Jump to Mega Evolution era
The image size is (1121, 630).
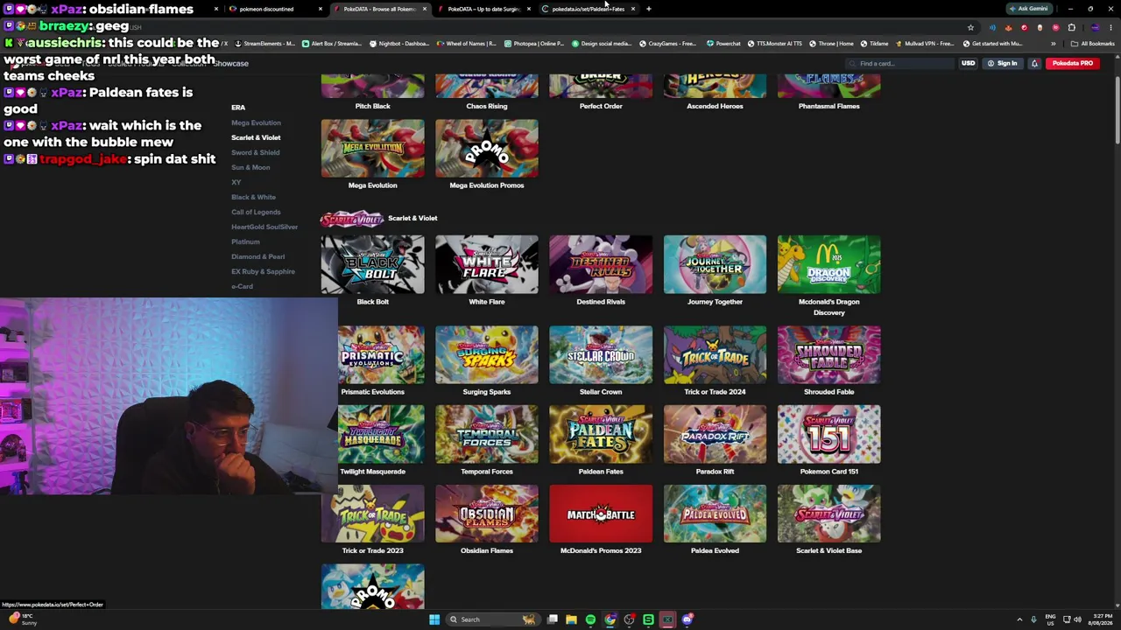point(256,122)
